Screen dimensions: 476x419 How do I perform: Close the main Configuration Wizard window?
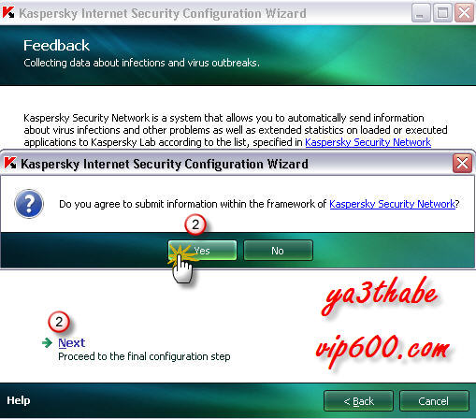pyautogui.click(x=464, y=13)
